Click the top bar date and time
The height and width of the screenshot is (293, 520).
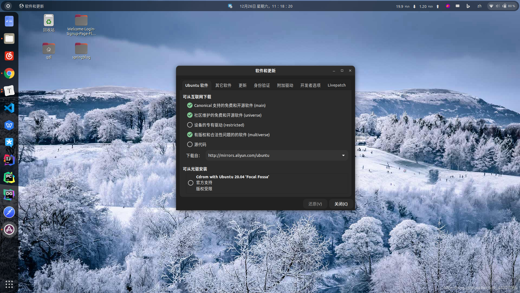click(266, 6)
